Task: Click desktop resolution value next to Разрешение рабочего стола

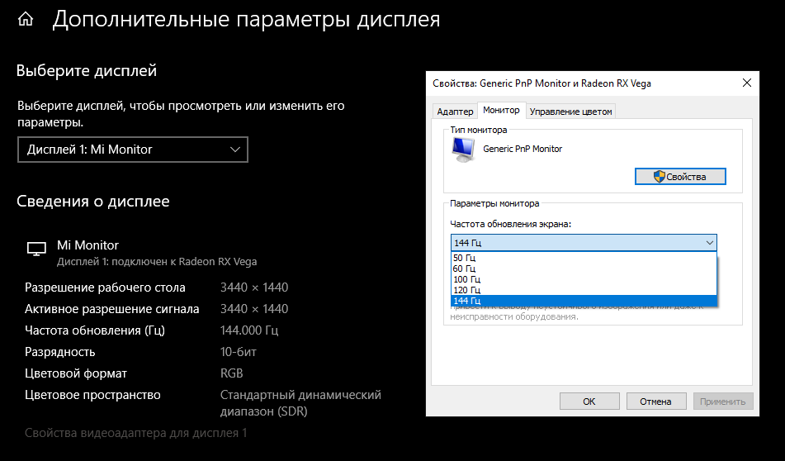Action: tap(254, 288)
